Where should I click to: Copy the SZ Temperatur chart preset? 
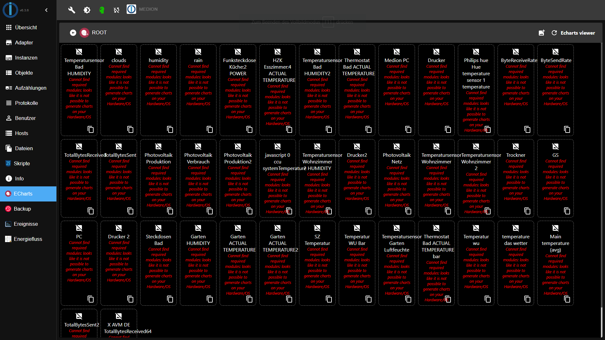(x=329, y=299)
